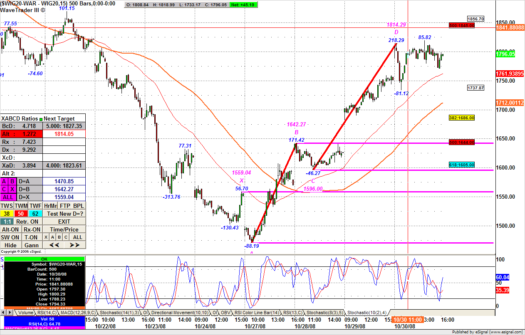Click the red 50 retracement swatch
The height and width of the screenshot is (335, 525).
pyautogui.click(x=21, y=214)
